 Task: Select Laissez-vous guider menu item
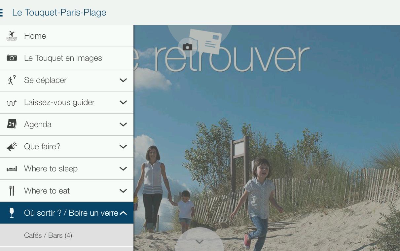(67, 102)
